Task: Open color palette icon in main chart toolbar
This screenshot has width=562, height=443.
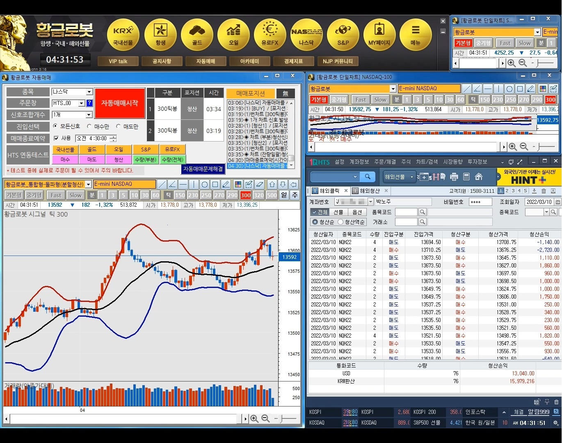Action: [x=238, y=184]
